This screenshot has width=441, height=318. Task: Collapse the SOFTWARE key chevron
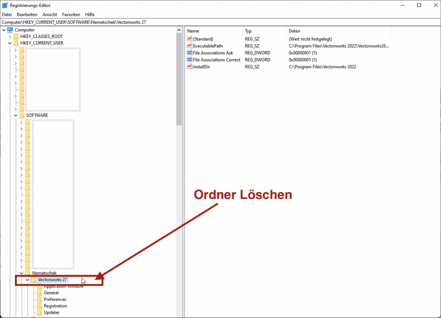16,115
